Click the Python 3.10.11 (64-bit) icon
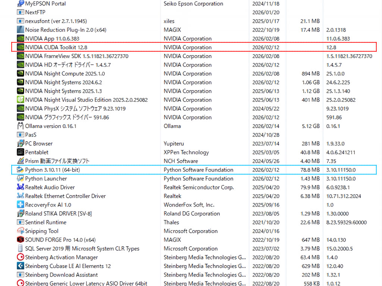382x286 pixels. (x=21, y=170)
